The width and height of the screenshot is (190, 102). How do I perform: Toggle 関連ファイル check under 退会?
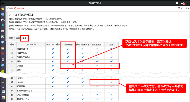coord(111,99)
